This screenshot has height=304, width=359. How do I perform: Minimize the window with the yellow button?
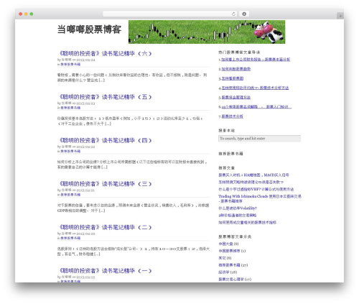click(x=26, y=14)
